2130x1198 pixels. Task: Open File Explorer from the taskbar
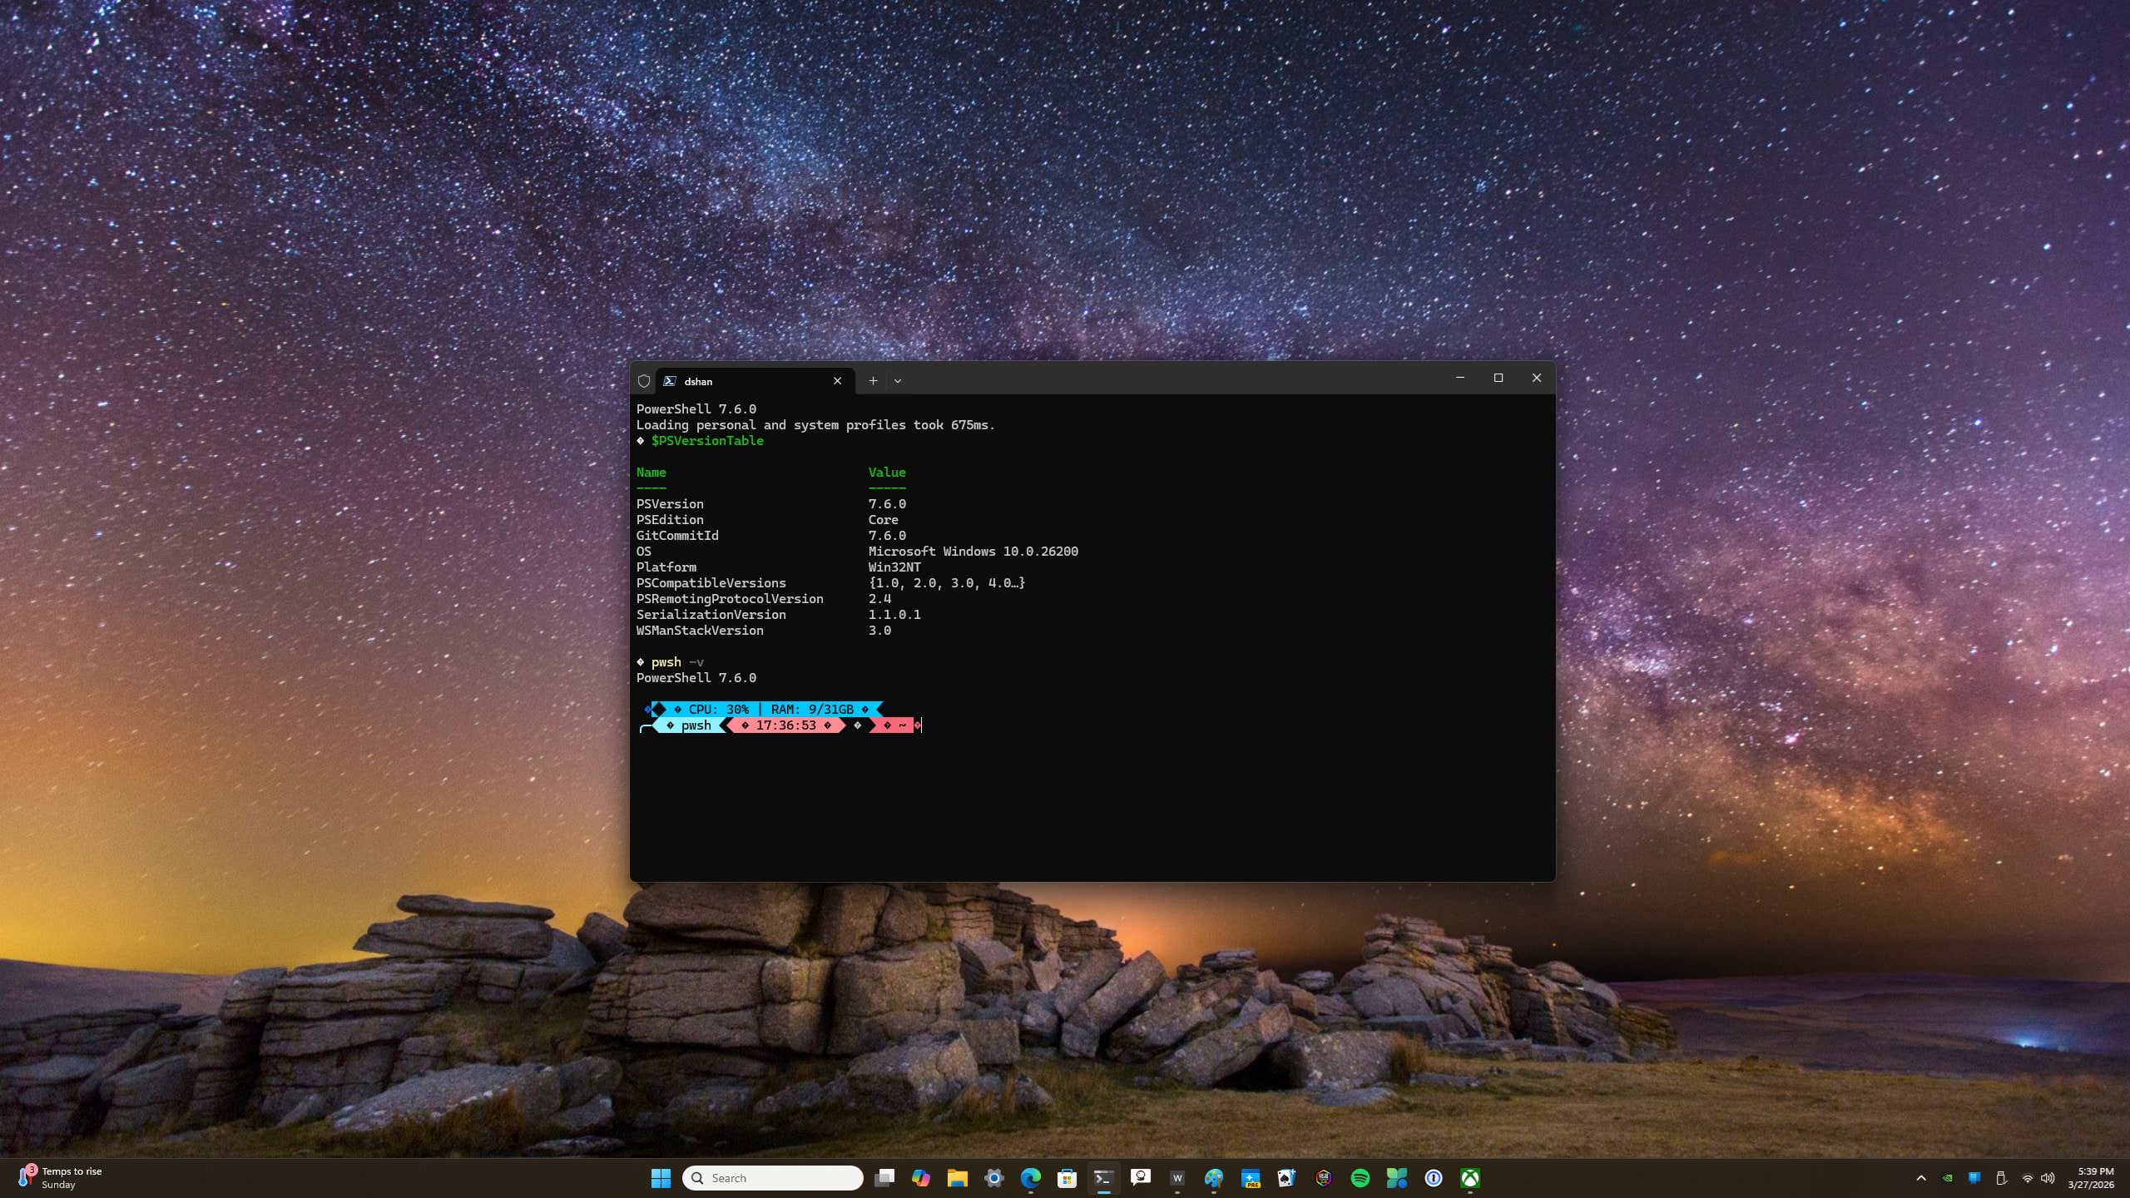pos(958,1177)
